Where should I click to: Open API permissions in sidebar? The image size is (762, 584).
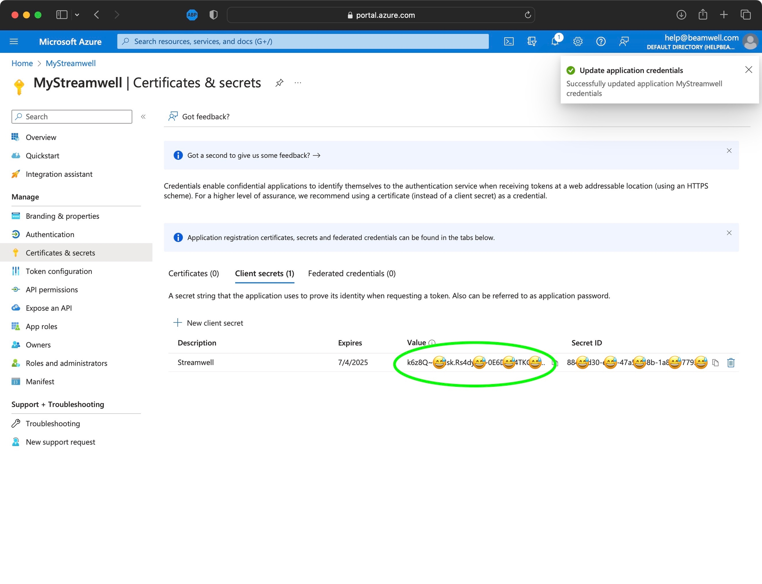pos(52,290)
